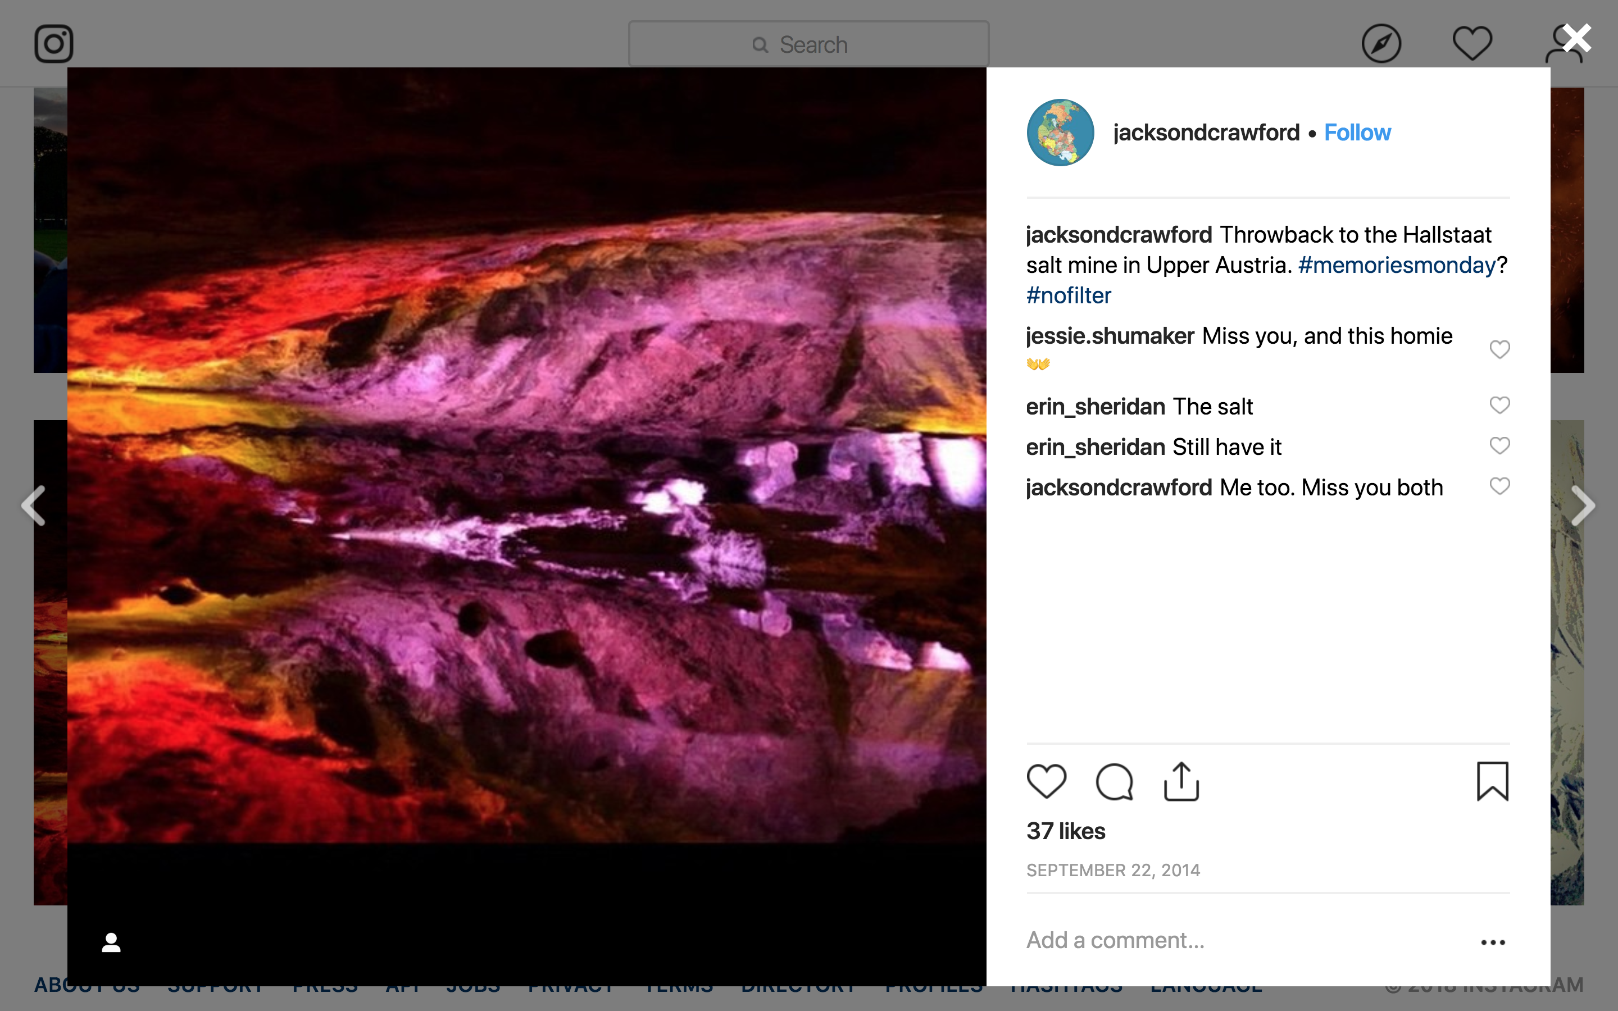
Task: Go to next post arrow
Action: [1583, 505]
